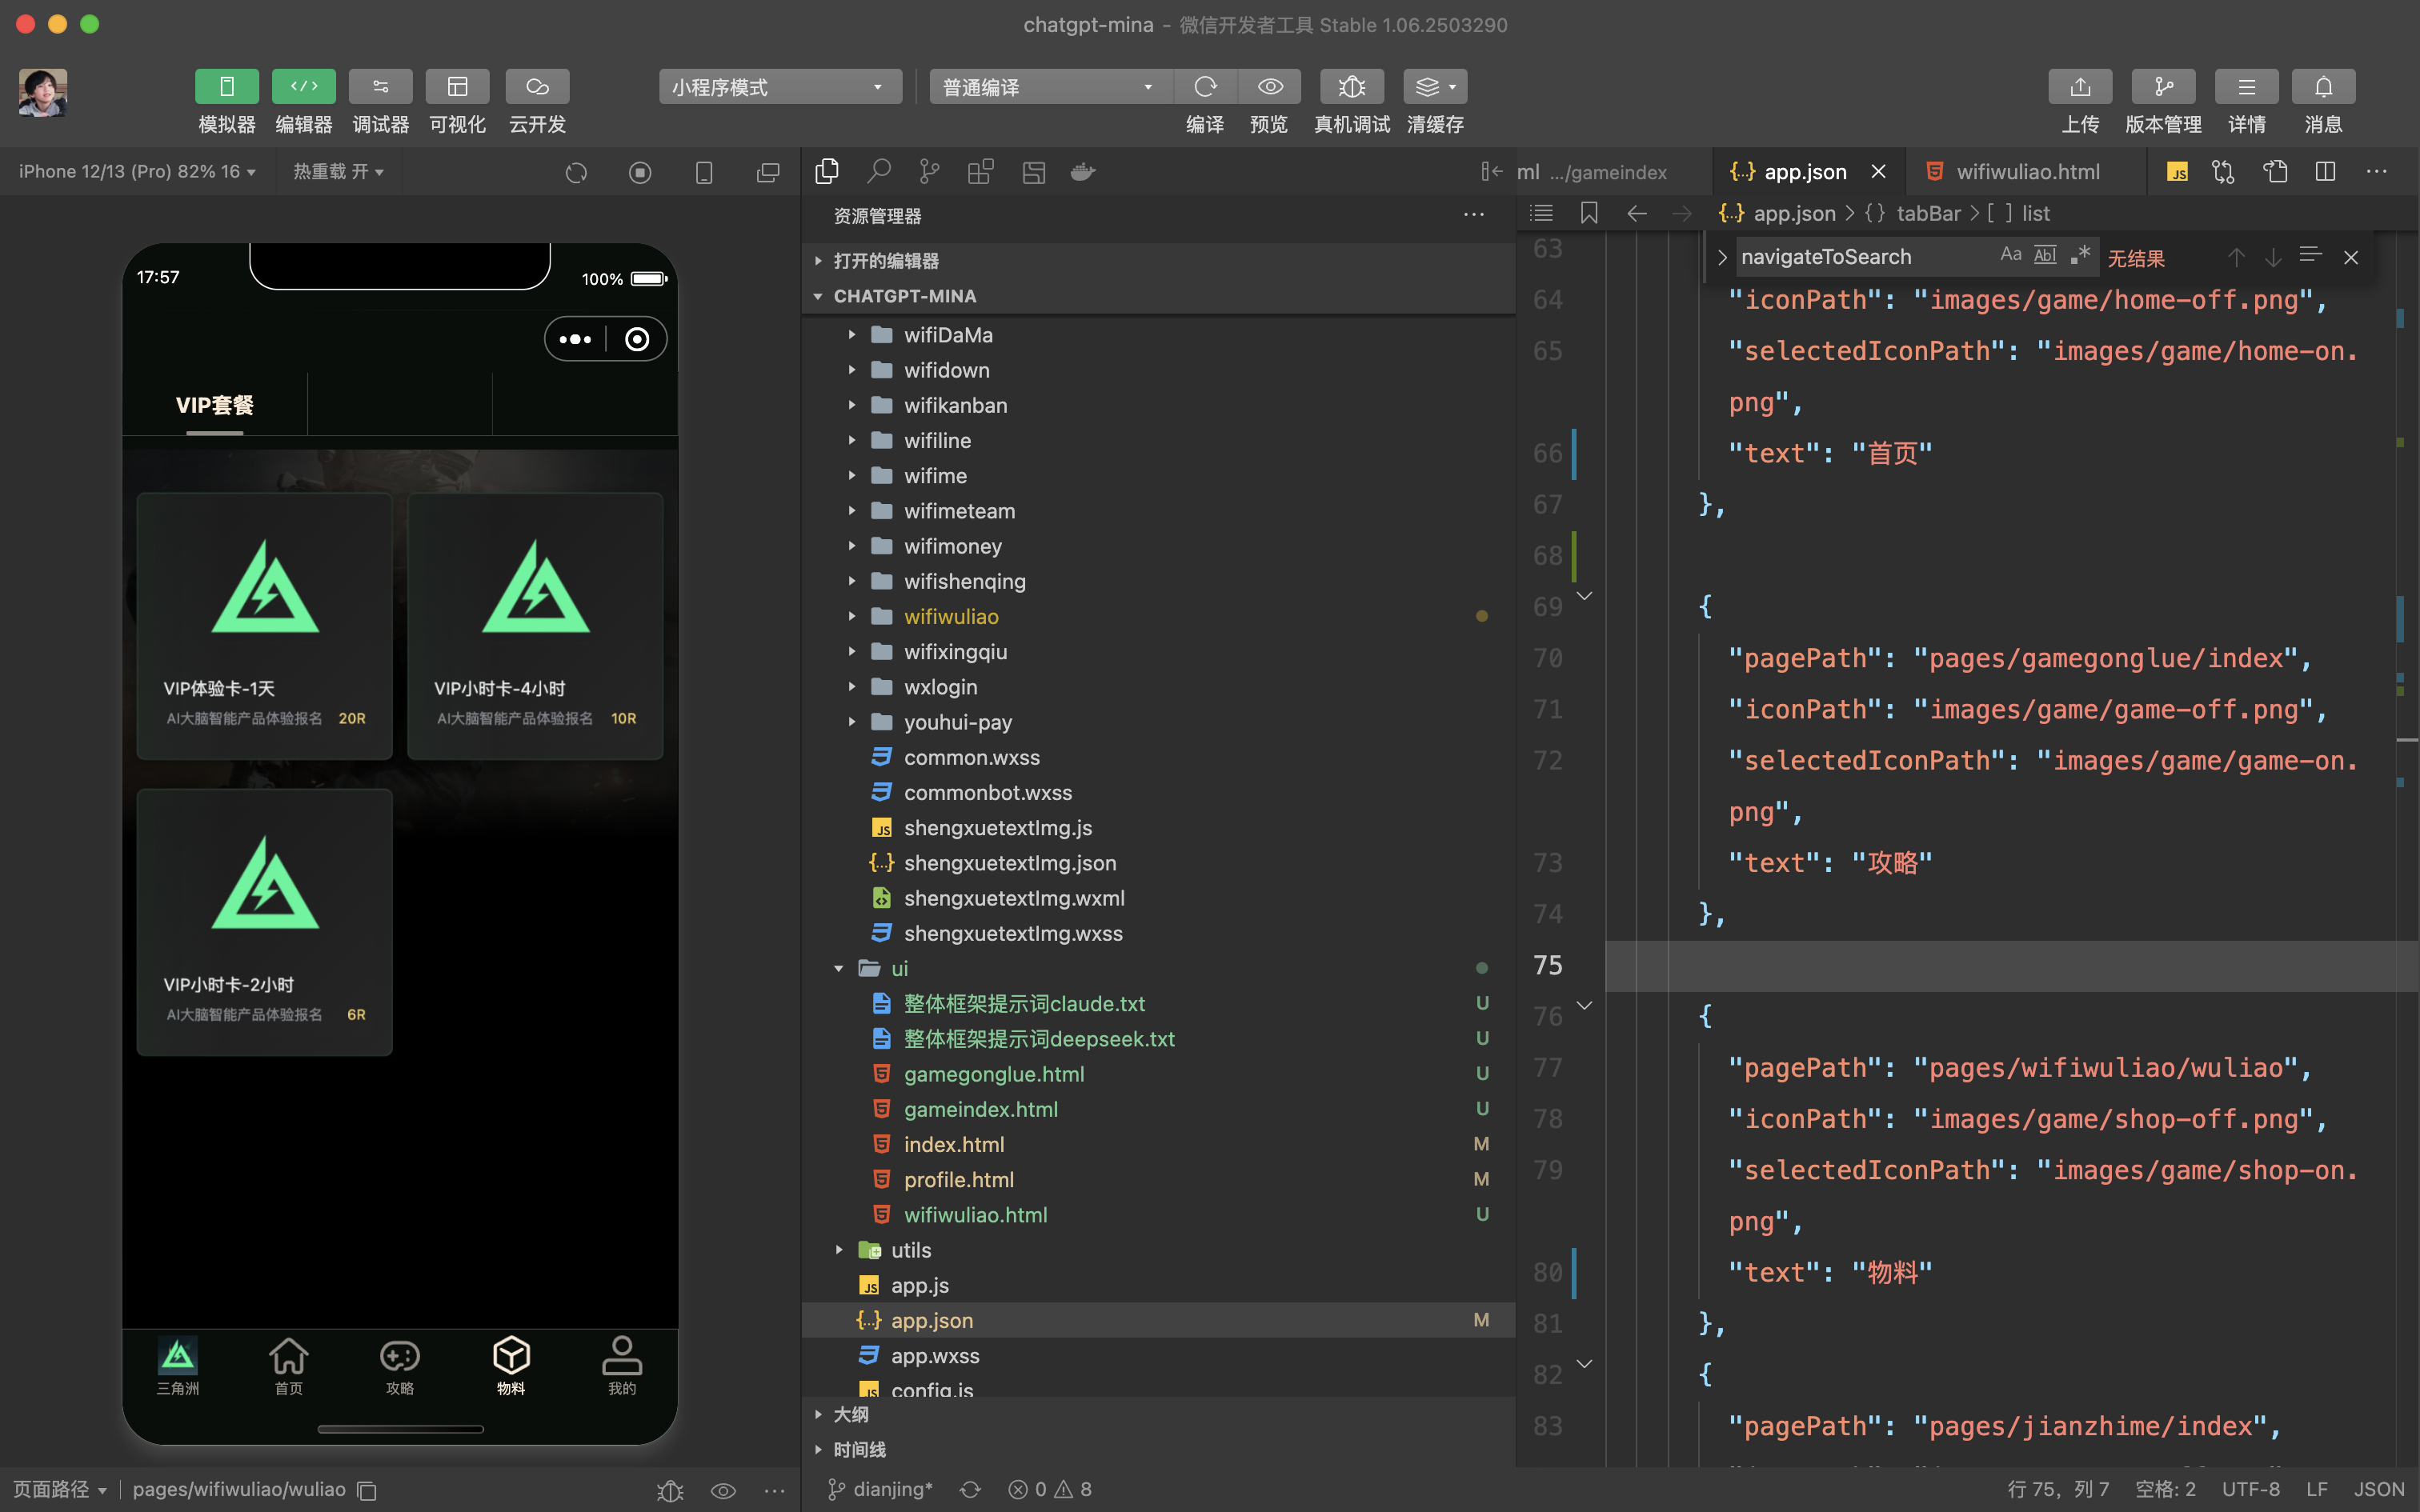
Task: Open the simulator capsule three-dots menu
Action: click(575, 339)
